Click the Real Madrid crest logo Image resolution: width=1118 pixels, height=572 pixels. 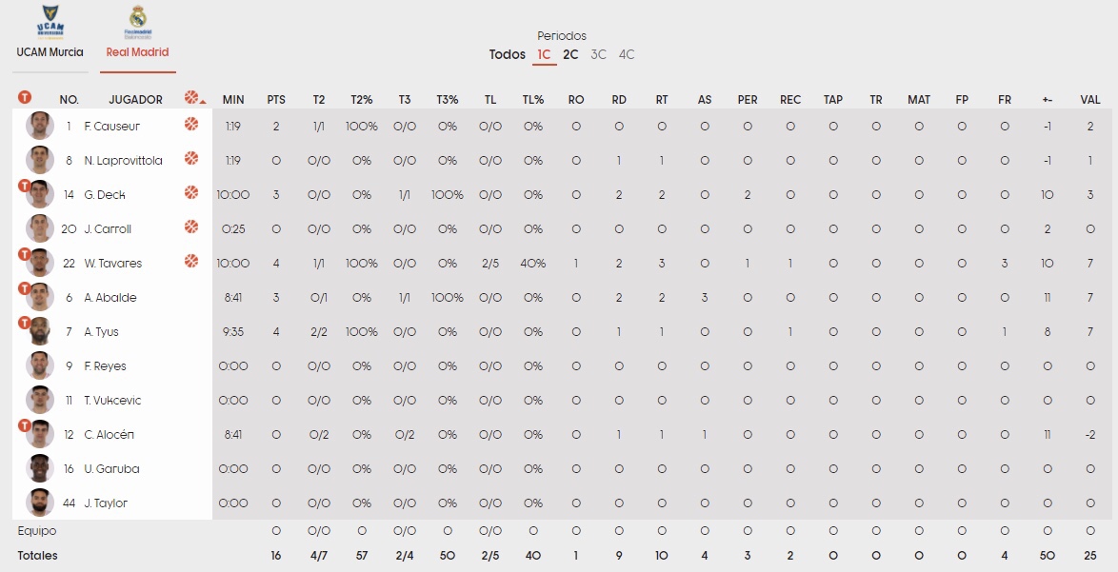[x=138, y=22]
